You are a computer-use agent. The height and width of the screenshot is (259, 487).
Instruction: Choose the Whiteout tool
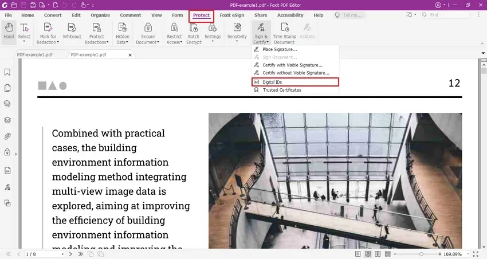[72, 31]
